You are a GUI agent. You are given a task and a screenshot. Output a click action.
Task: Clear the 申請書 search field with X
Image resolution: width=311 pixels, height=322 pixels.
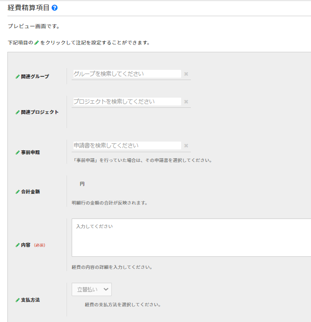coord(186,146)
